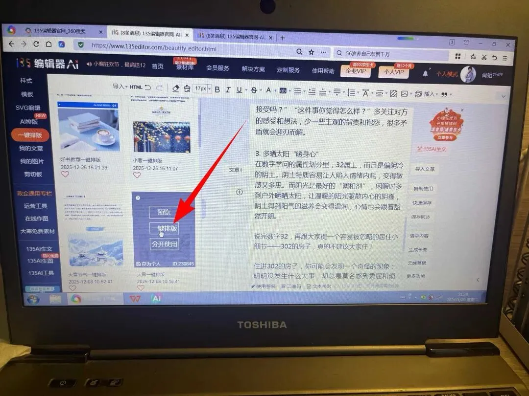529x396 pixels.
Task: Apply strikethrough formatting
Action: click(254, 90)
